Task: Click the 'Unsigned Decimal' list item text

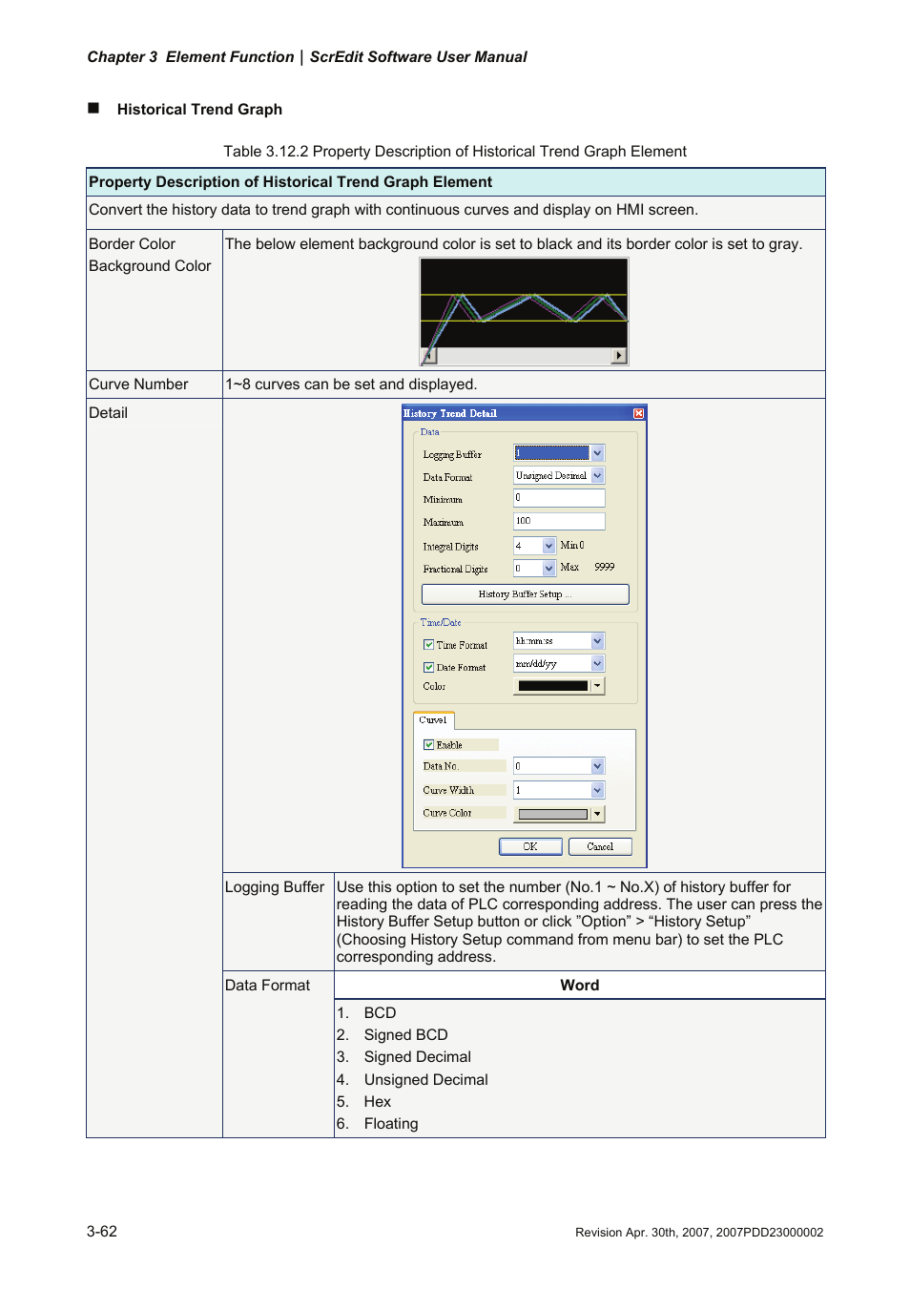Action: coord(425,1080)
